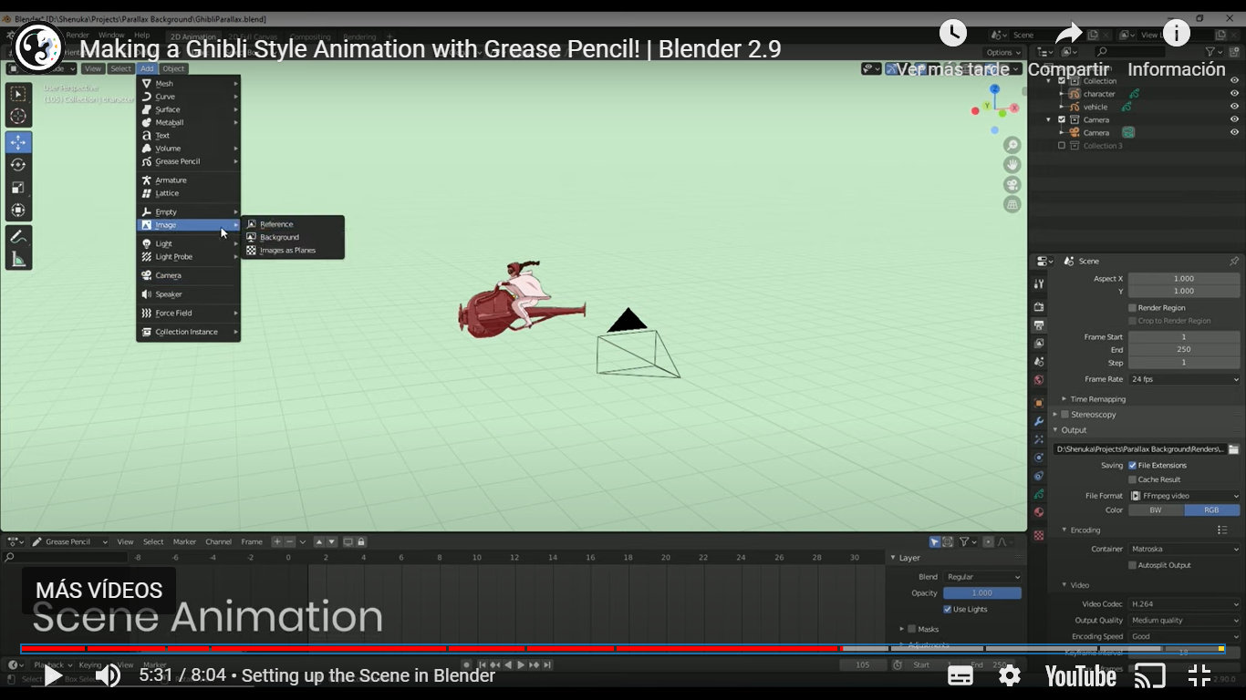Screen dimensions: 1246x700
Task: Hide the character object via eye icon
Action: (x=1234, y=94)
